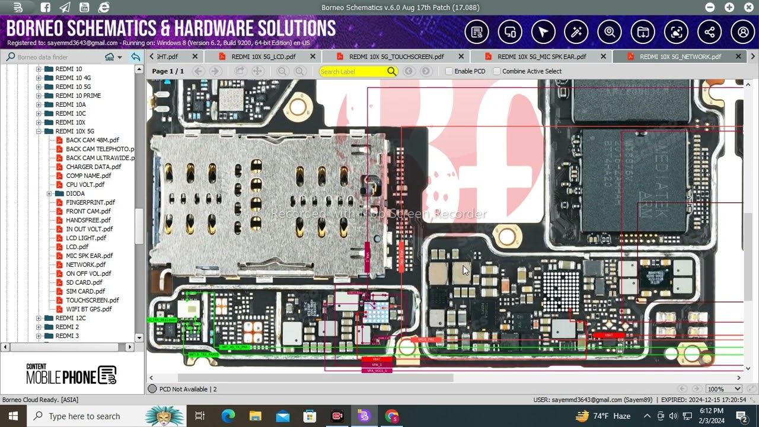Open NETWORK.pdf in the tree

pyautogui.click(x=85, y=265)
